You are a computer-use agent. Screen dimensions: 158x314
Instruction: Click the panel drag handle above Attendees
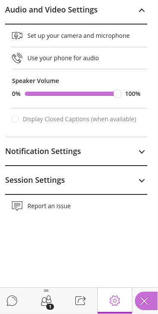point(46,291)
